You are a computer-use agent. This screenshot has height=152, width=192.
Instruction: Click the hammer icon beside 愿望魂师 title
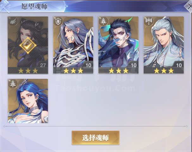(5, 6)
